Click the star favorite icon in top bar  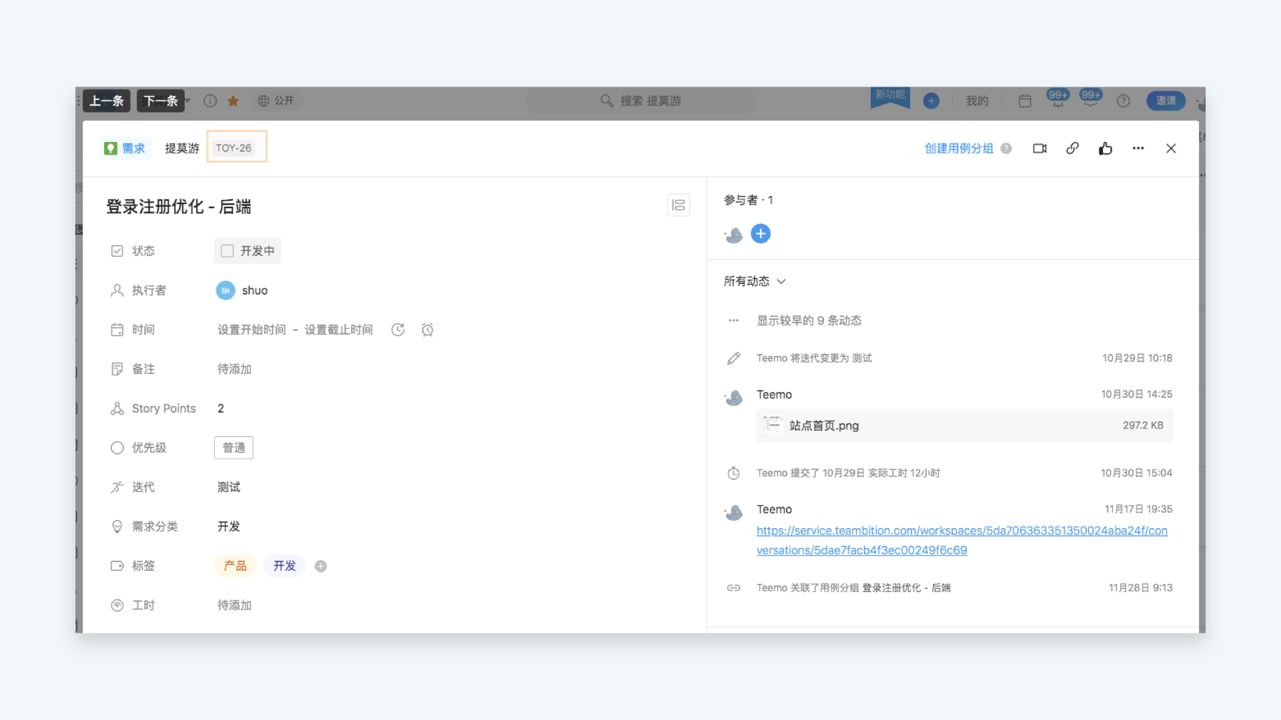[233, 101]
